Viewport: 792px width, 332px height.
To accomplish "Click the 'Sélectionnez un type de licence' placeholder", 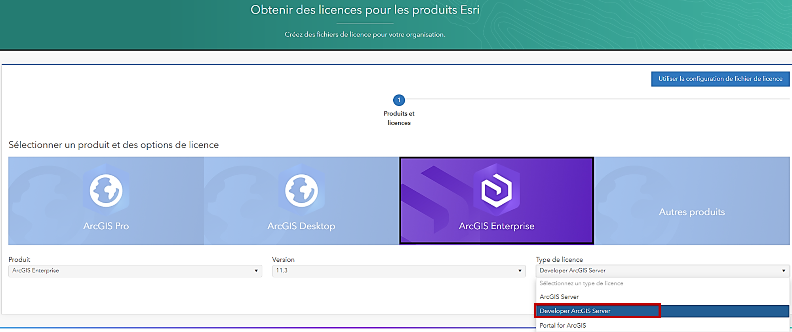I will 581,283.
